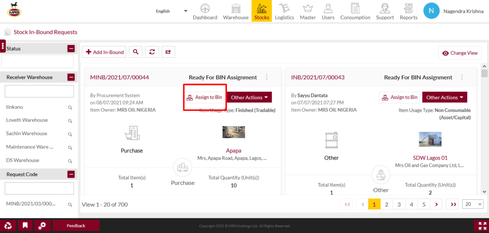Click the user avatar N
The width and height of the screenshot is (489, 233).
click(x=431, y=11)
